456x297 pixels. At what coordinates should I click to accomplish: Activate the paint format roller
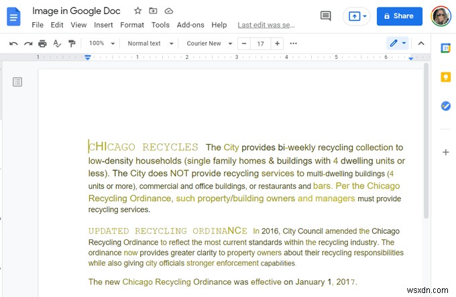(72, 44)
